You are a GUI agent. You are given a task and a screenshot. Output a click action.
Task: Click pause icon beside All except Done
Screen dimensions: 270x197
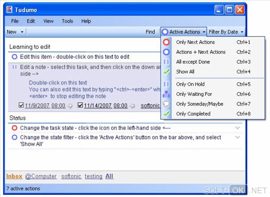(166, 62)
